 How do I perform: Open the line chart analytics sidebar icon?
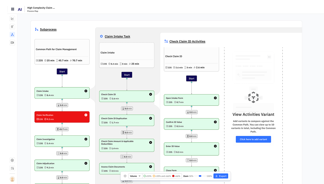click(12, 19)
